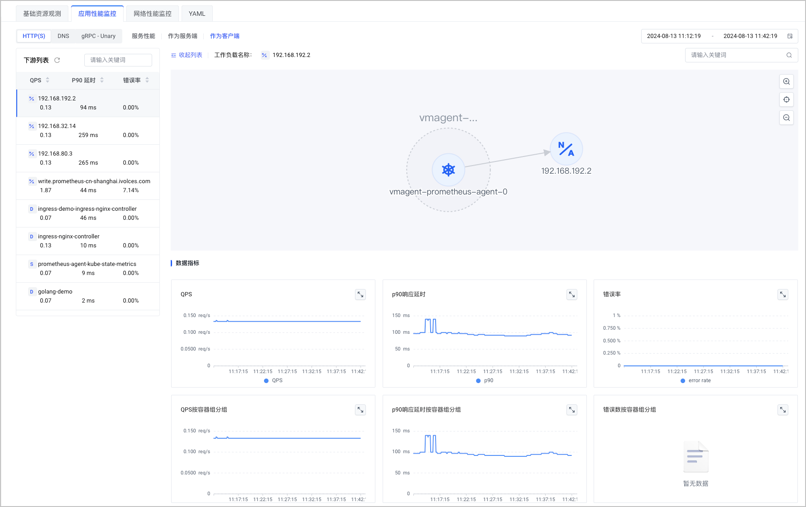
Task: Open the 网络性能监控 tab
Action: click(153, 14)
